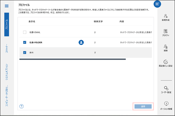Toggle the blue circular menu button
The image size is (175, 116).
[x=157, y=4]
